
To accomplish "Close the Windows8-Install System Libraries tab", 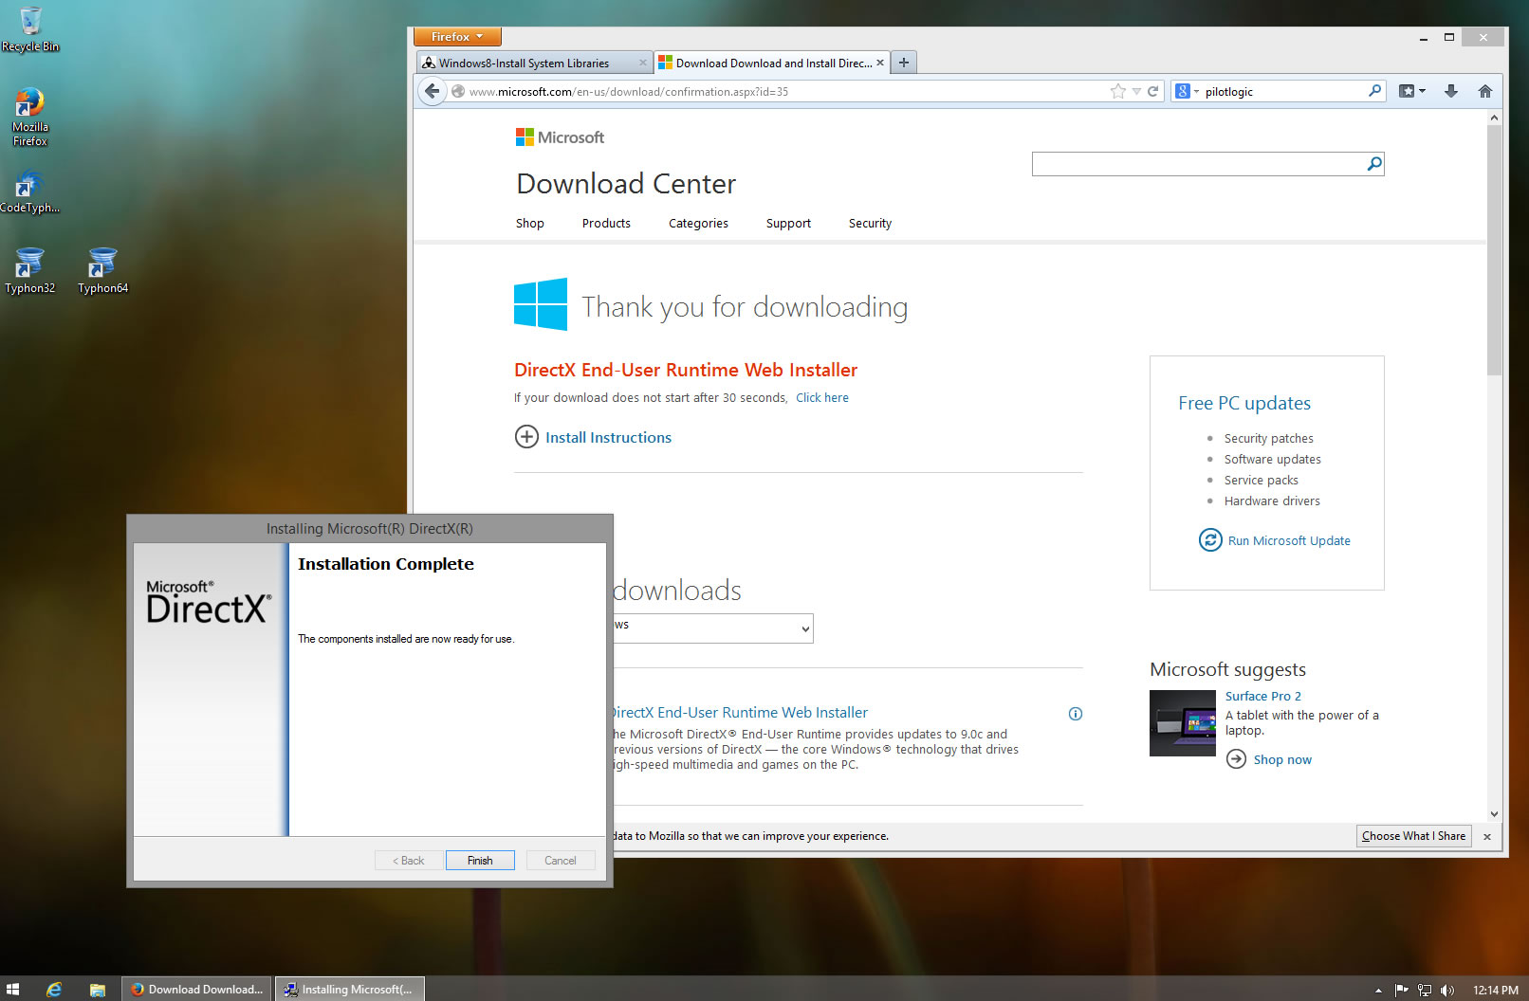I will 642,64.
